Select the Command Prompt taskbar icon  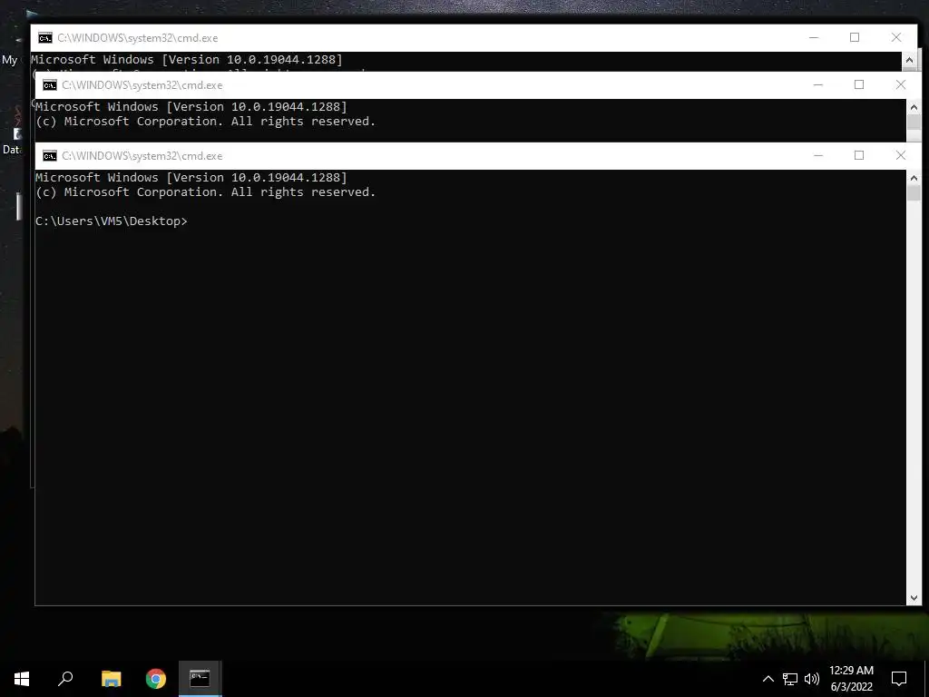[200, 679]
